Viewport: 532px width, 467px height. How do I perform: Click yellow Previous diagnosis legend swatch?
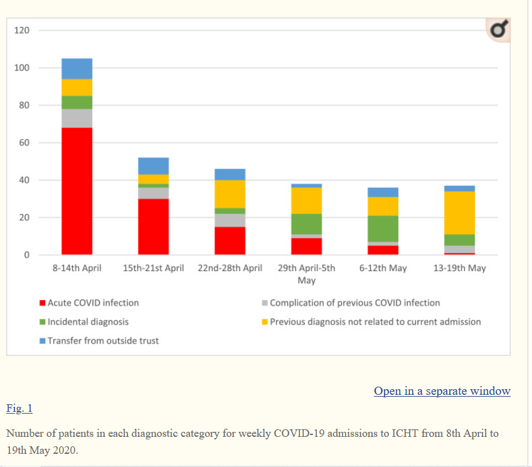(265, 322)
